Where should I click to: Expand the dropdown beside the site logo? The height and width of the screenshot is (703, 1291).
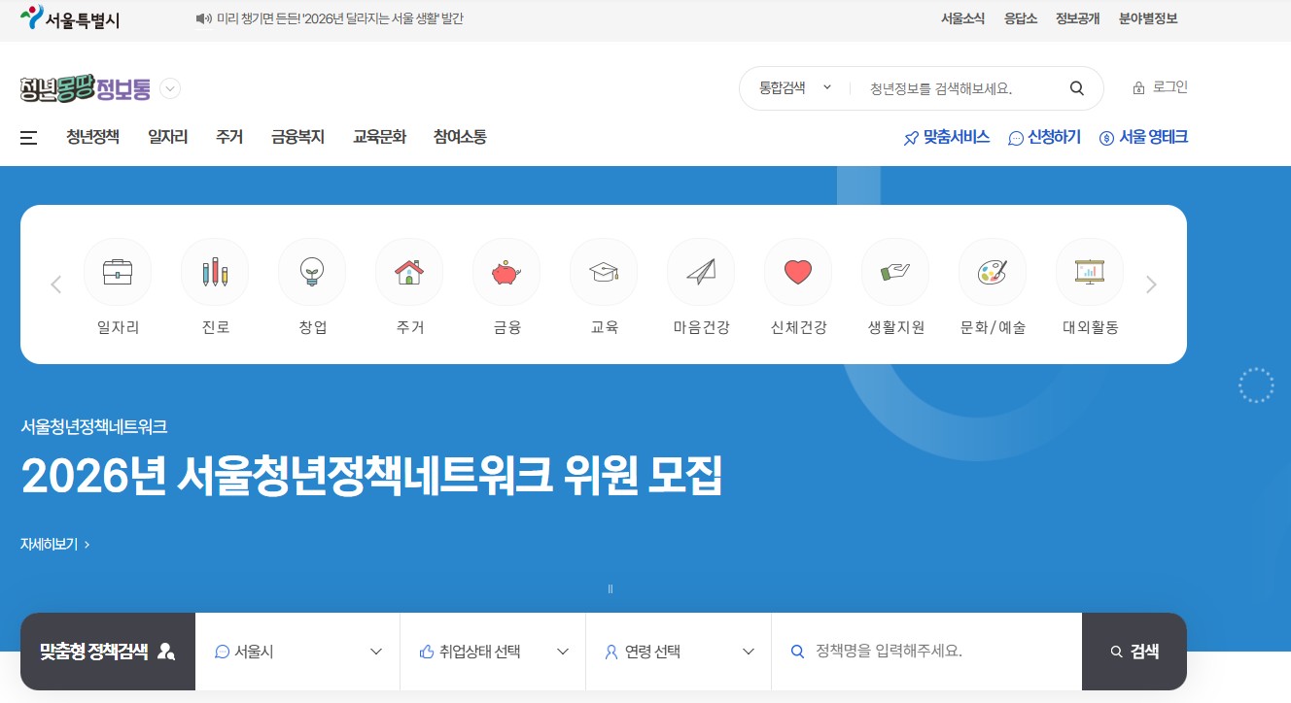click(x=170, y=88)
